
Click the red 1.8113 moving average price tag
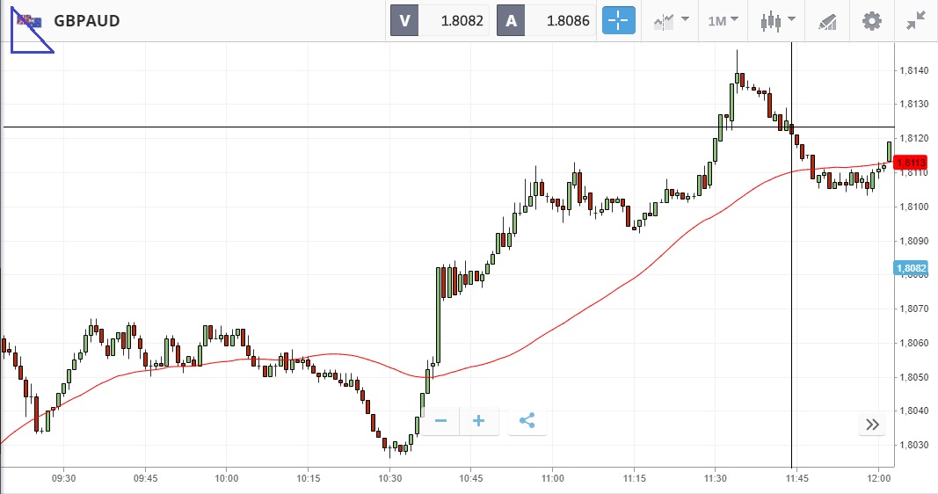tap(911, 163)
